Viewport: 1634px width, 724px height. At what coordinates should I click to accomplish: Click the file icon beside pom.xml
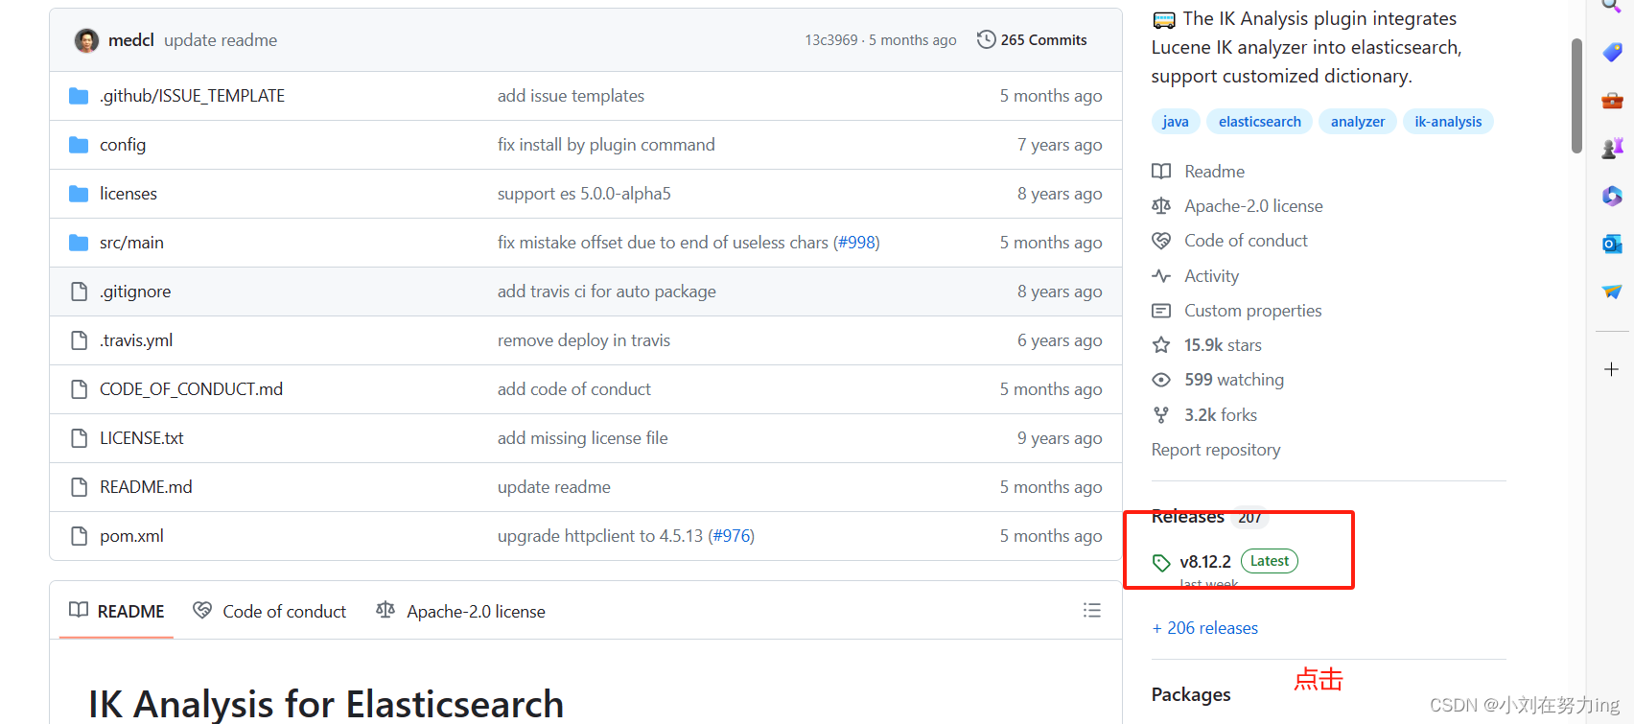79,536
